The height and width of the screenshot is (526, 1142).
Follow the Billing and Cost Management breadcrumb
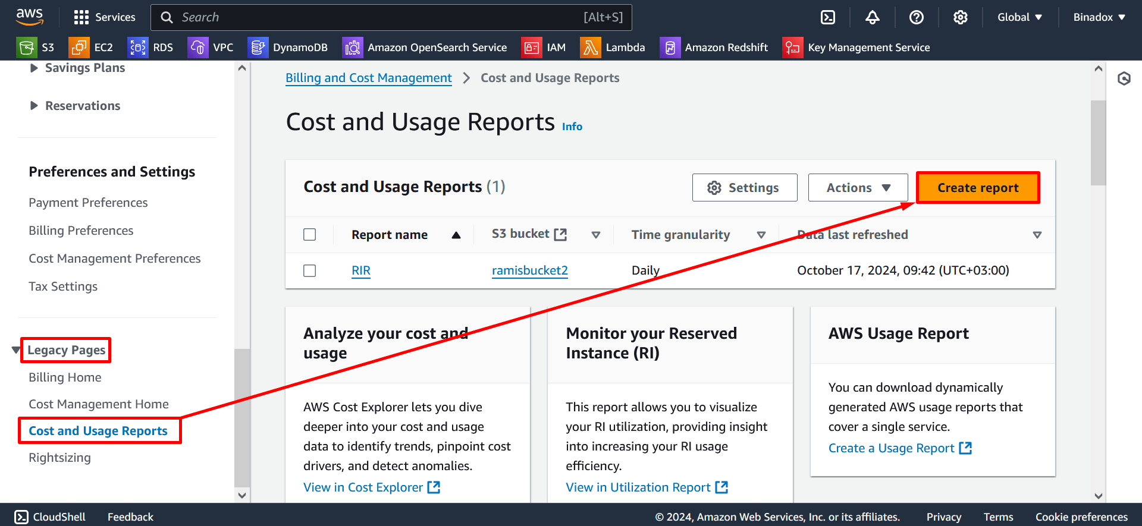369,78
